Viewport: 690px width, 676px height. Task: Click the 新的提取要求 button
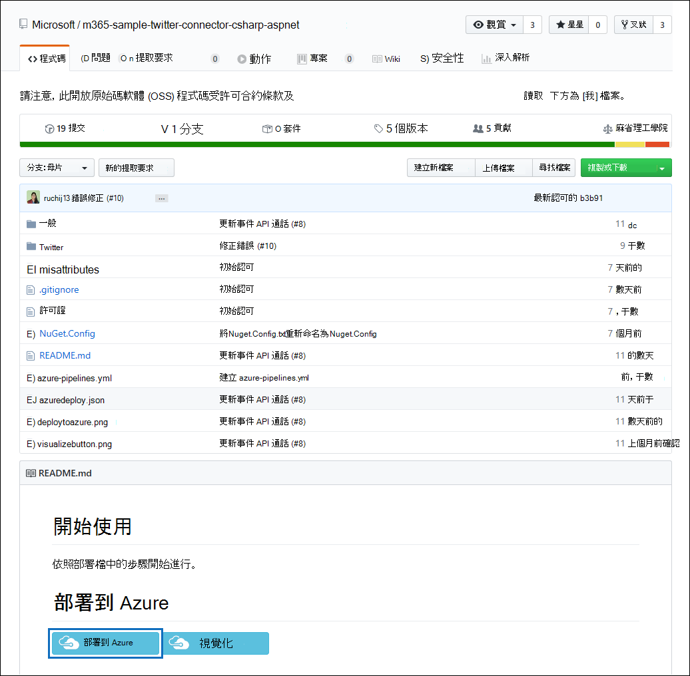click(136, 168)
